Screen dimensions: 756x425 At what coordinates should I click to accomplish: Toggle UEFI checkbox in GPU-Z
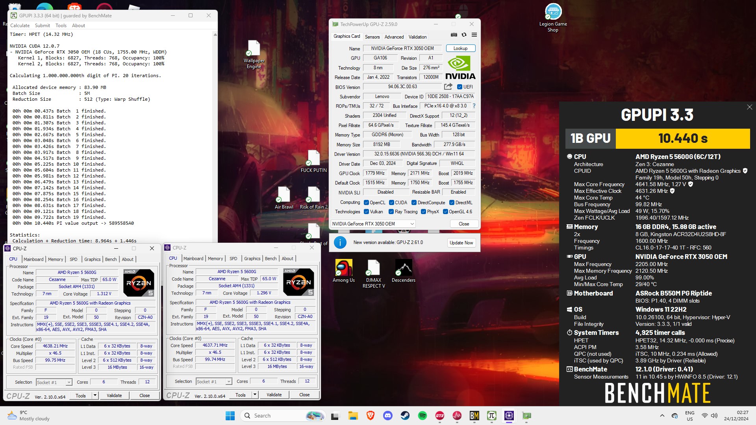(460, 87)
